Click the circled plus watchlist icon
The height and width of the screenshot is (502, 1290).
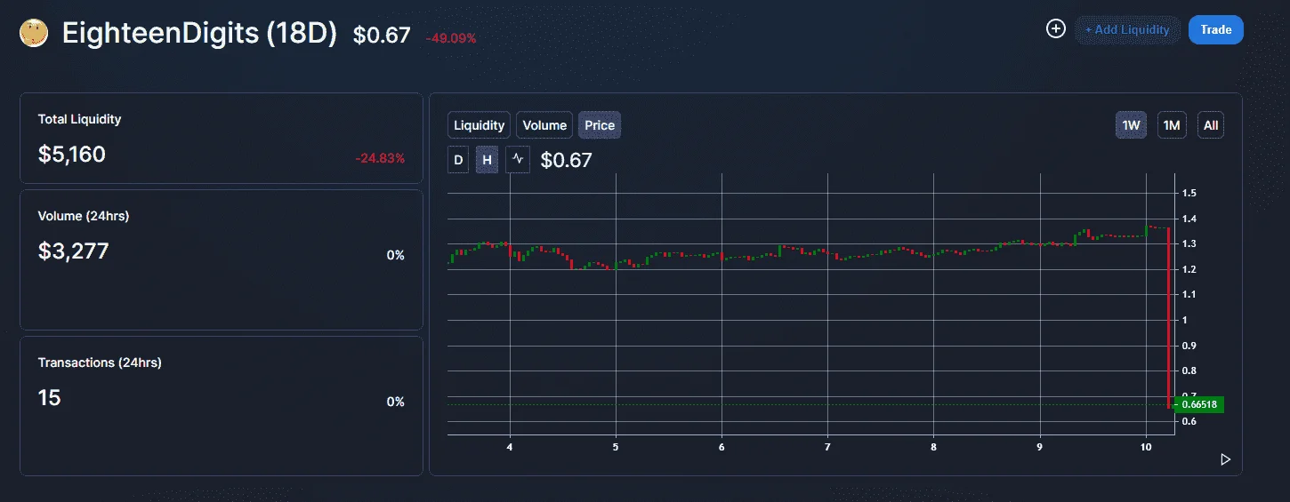click(x=1055, y=29)
